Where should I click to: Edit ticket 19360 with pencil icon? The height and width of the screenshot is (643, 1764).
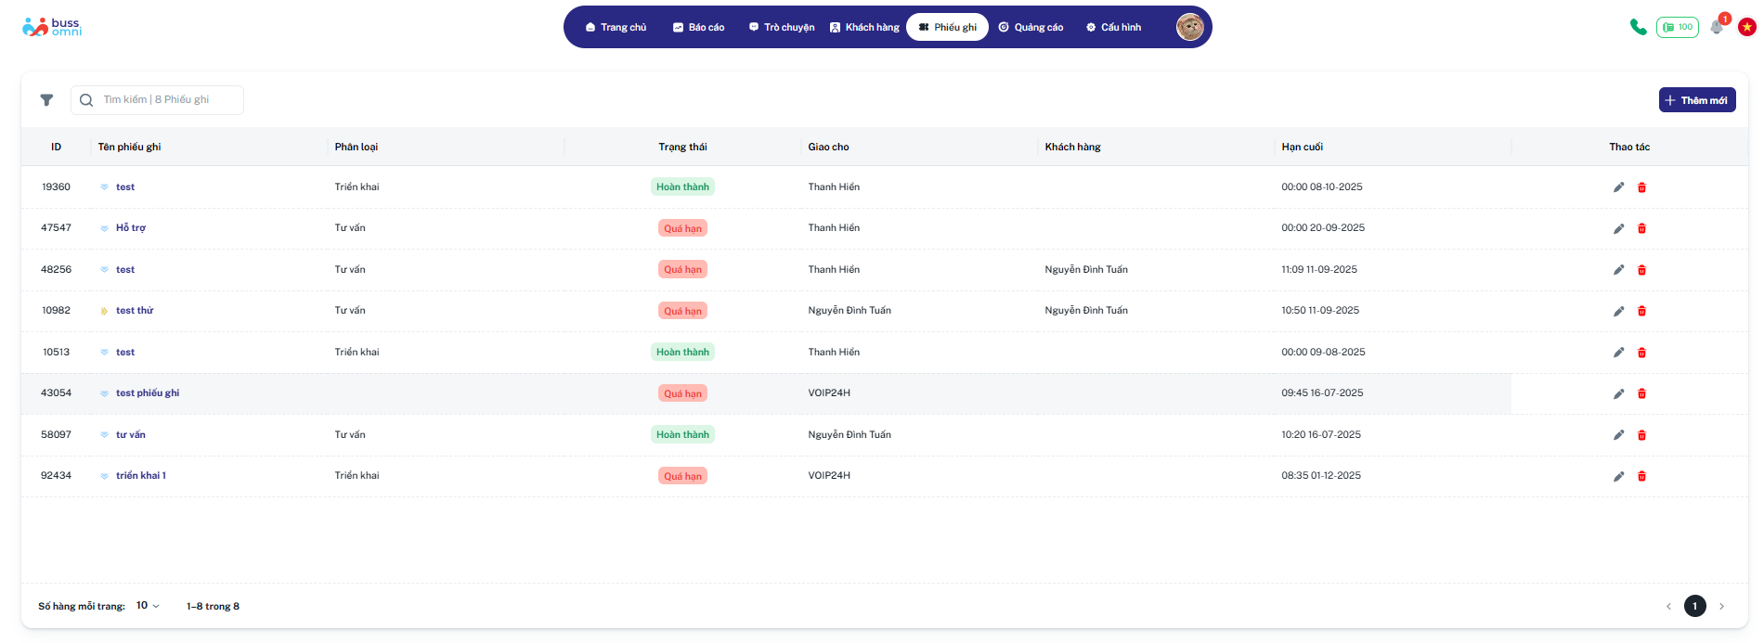[1618, 187]
